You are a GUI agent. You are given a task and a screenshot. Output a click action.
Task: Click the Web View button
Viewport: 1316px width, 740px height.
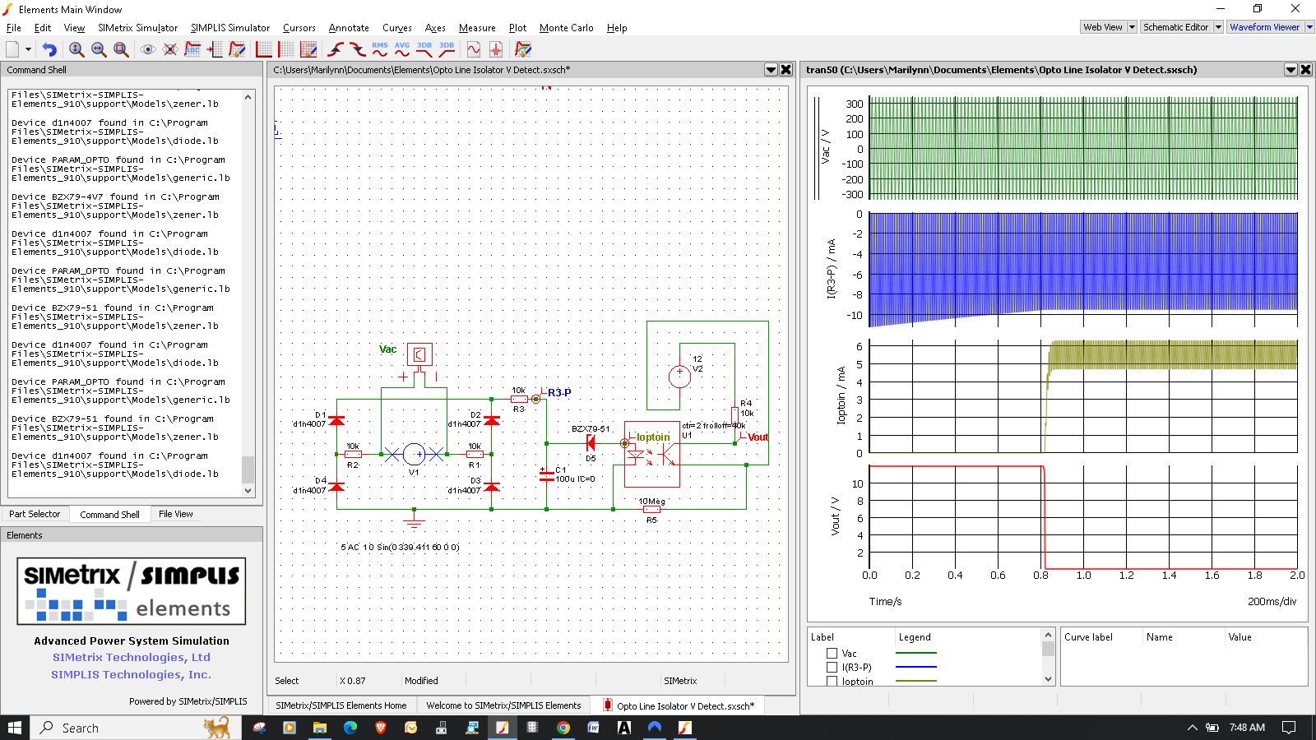[x=1103, y=27]
